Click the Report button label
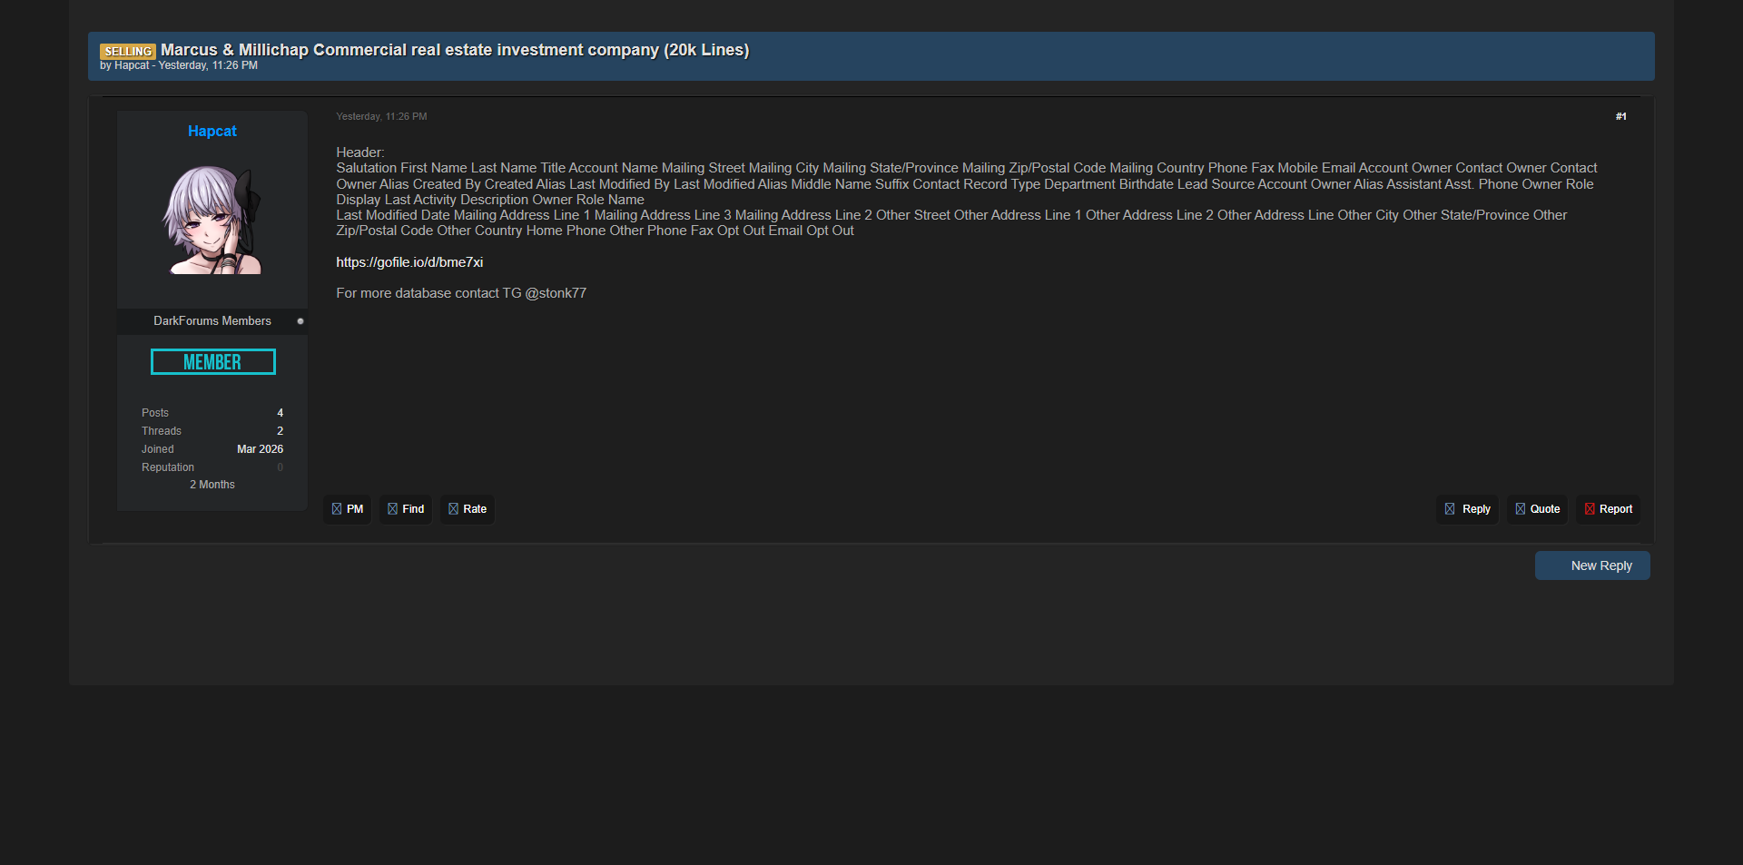Image resolution: width=1743 pixels, height=865 pixels. 1616,509
